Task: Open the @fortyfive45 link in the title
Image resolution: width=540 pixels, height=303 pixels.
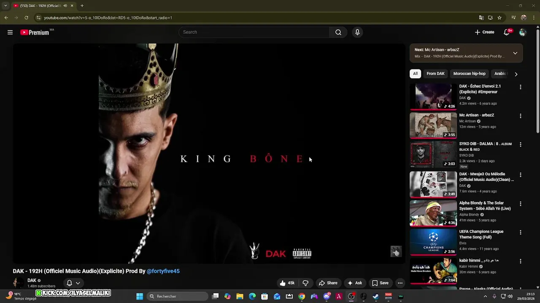Action: [163, 271]
